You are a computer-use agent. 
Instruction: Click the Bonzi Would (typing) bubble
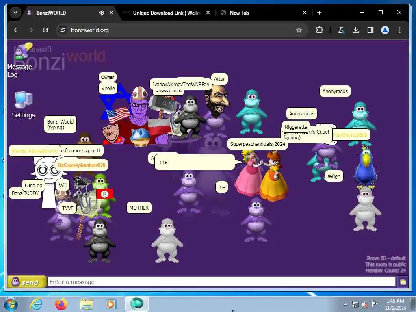point(60,124)
